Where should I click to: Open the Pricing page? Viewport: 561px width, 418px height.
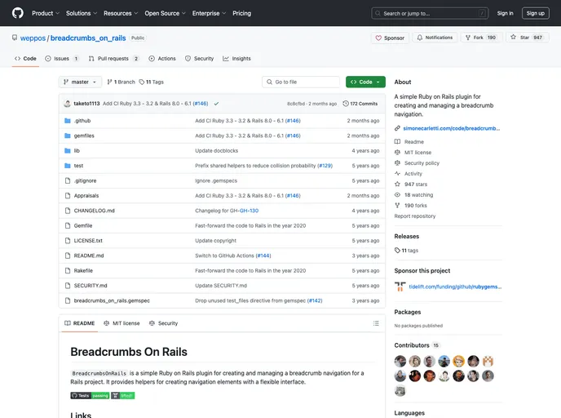click(x=242, y=13)
